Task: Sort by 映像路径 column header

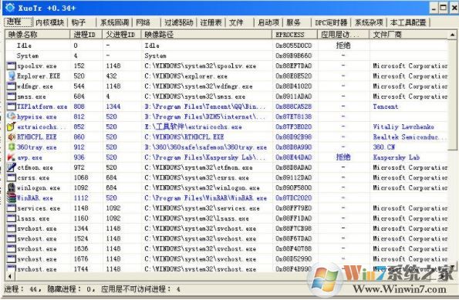Action: (207, 35)
